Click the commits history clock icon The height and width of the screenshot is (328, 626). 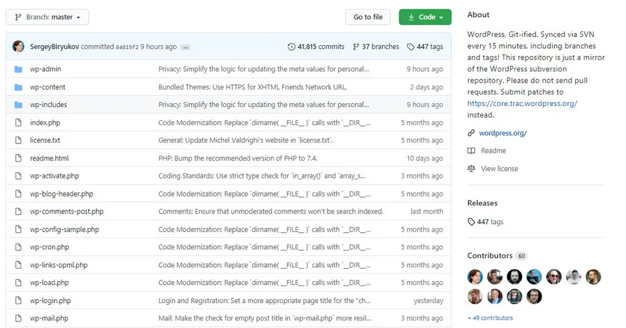292,47
